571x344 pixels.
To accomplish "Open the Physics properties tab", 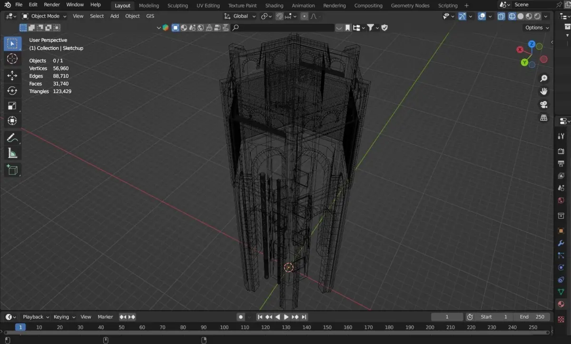I will (x=561, y=268).
